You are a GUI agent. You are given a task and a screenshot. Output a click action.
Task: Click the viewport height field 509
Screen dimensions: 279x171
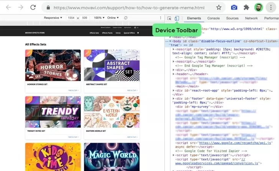click(85, 18)
